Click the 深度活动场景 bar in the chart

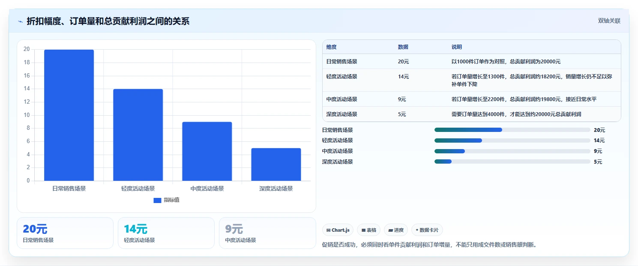pyautogui.click(x=276, y=164)
